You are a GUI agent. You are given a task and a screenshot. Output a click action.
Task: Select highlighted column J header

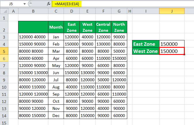pos(172,11)
